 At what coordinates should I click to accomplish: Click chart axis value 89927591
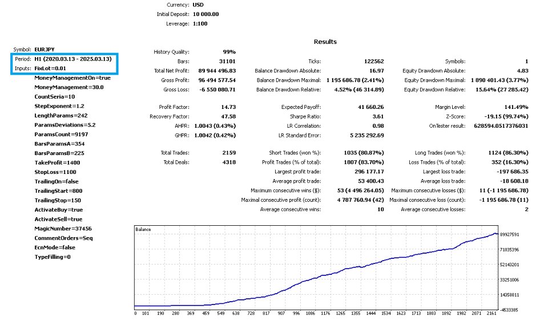coord(509,235)
